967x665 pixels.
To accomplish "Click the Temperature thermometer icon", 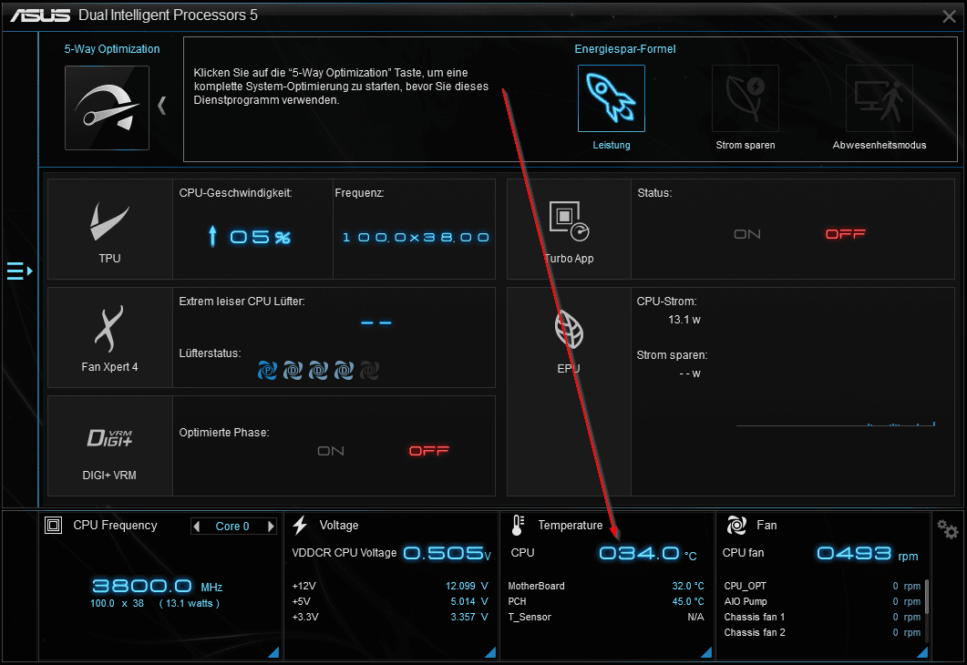I will click(518, 525).
